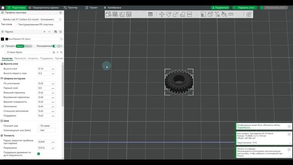Open the Seam painting tool
The height and width of the screenshot is (165, 293).
[210, 14]
